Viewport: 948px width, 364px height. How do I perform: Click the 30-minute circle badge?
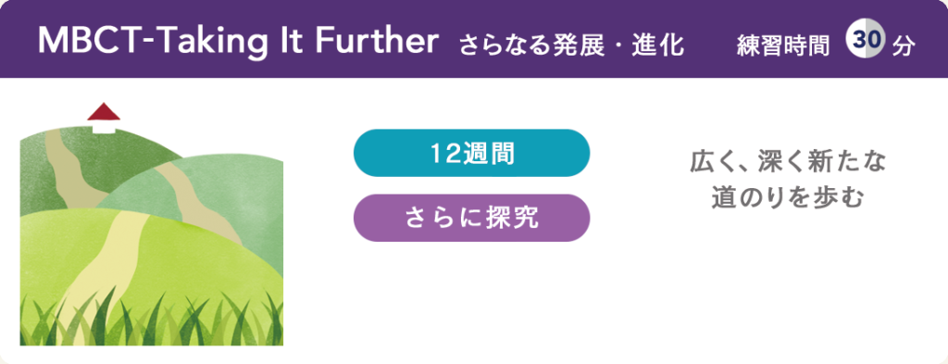click(866, 40)
